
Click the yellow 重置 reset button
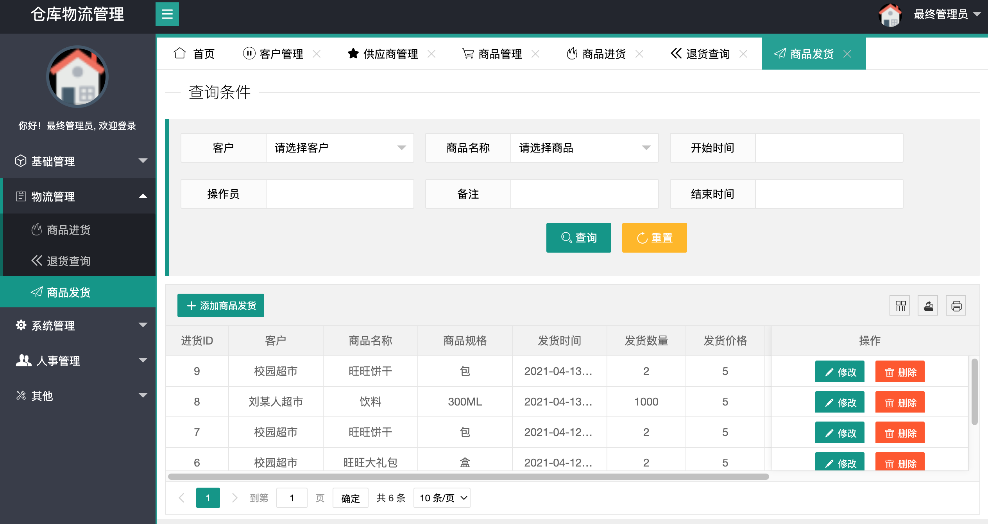pyautogui.click(x=654, y=238)
